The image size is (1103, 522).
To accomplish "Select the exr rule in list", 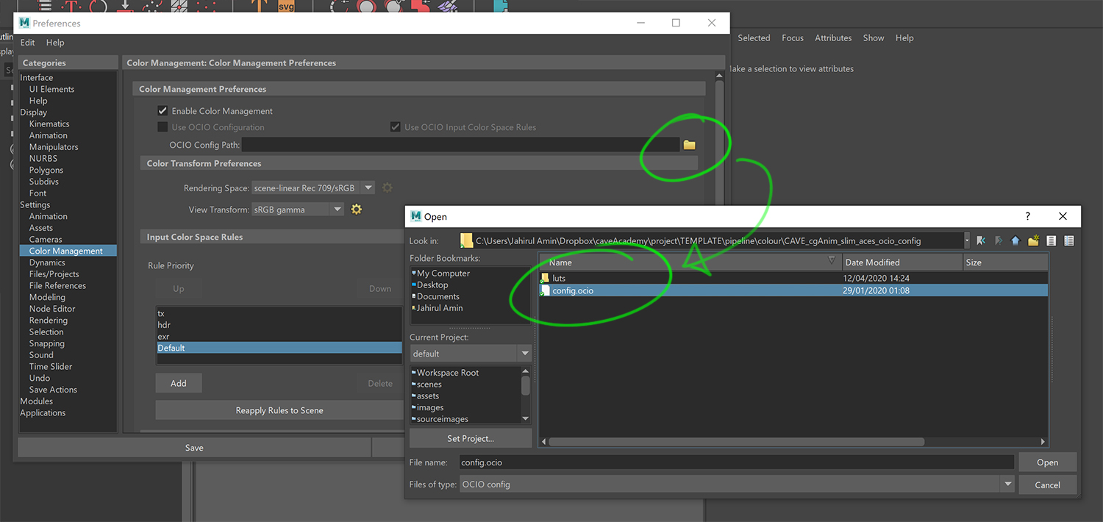I will coord(279,337).
